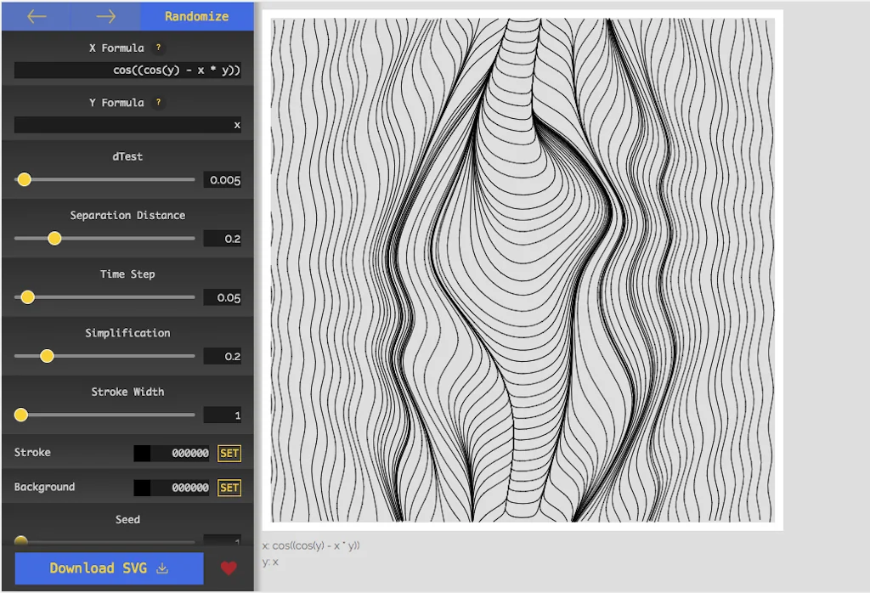Click the dTest slider handle
The image size is (870, 593).
coord(24,179)
